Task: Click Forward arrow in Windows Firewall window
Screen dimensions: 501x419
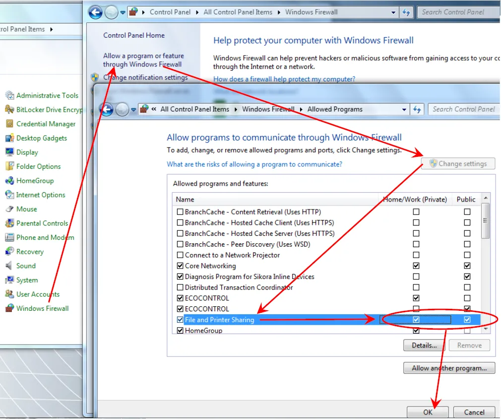Action: click(111, 12)
